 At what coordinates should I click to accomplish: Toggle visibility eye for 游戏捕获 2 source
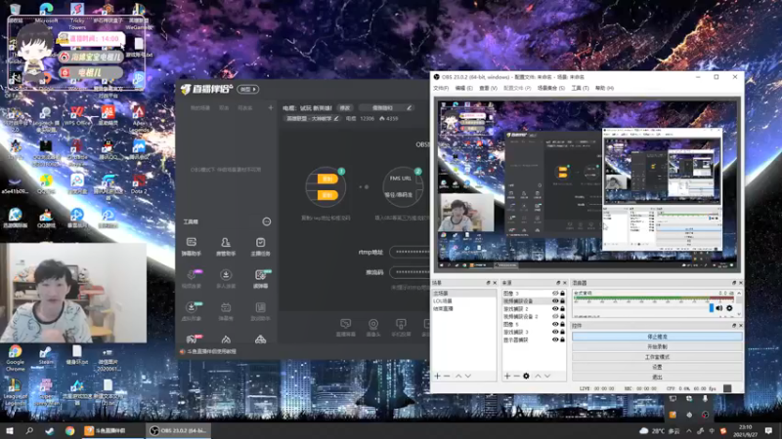554,308
